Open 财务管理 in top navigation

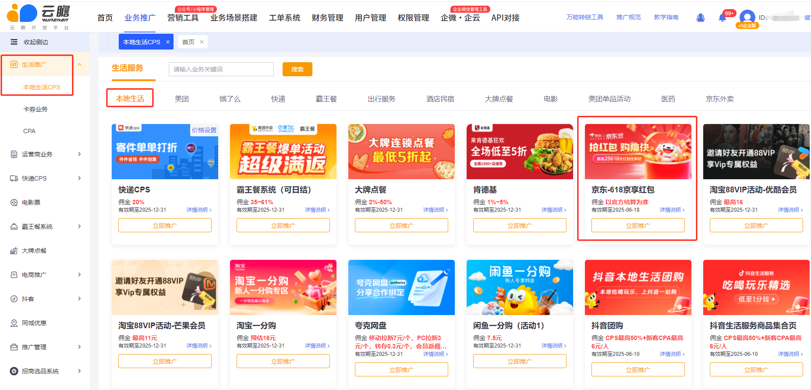coord(327,18)
